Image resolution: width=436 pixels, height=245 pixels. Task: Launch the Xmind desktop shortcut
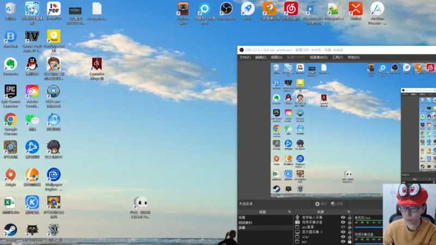[x=356, y=11]
